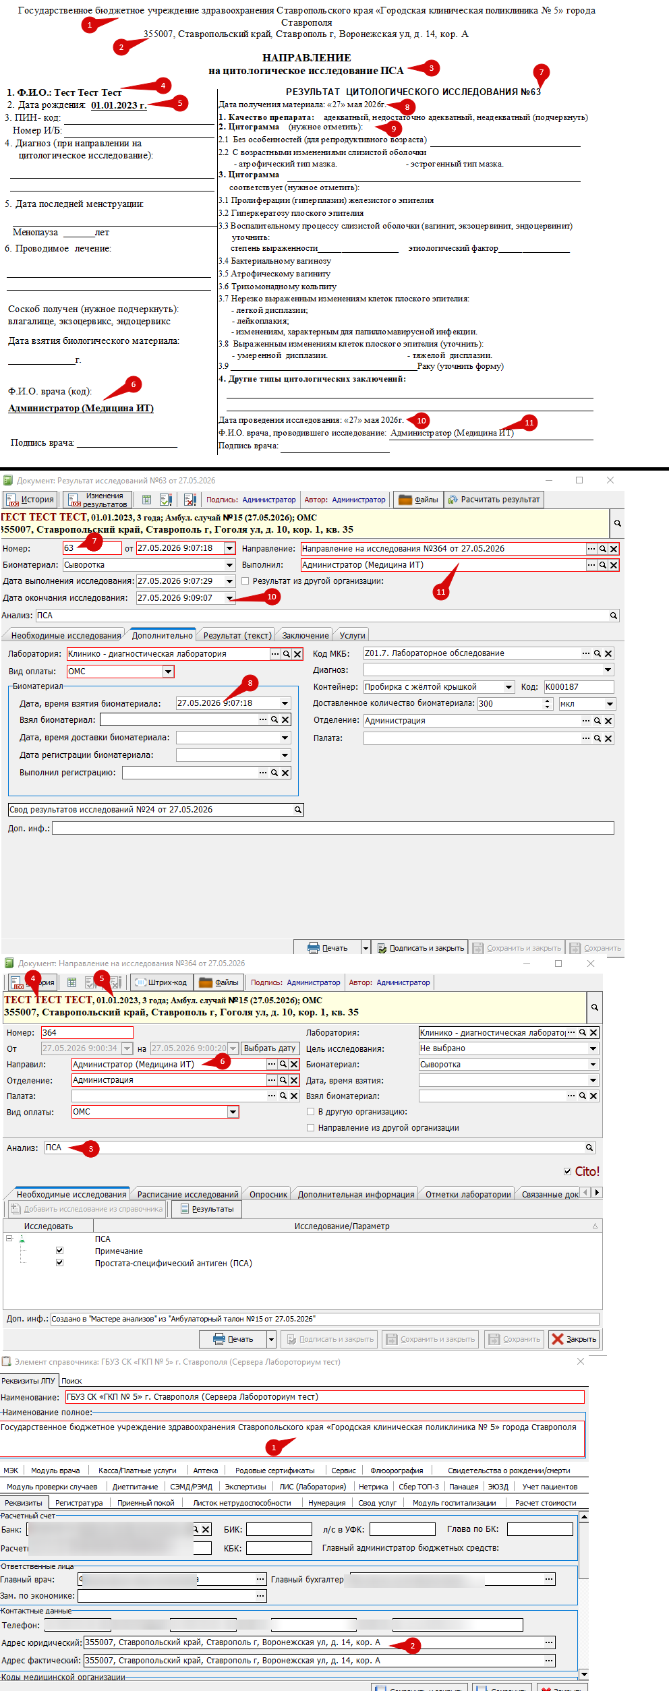669x1691 pixels.
Task: Open Отметки лаборатории tab
Action: (468, 1194)
